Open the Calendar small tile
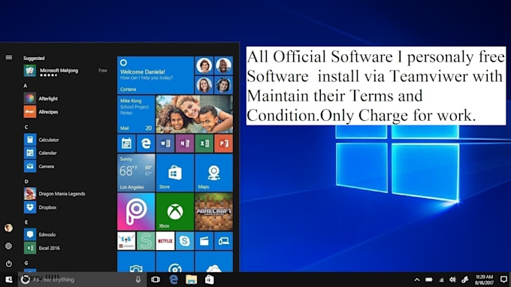 pyautogui.click(x=126, y=143)
